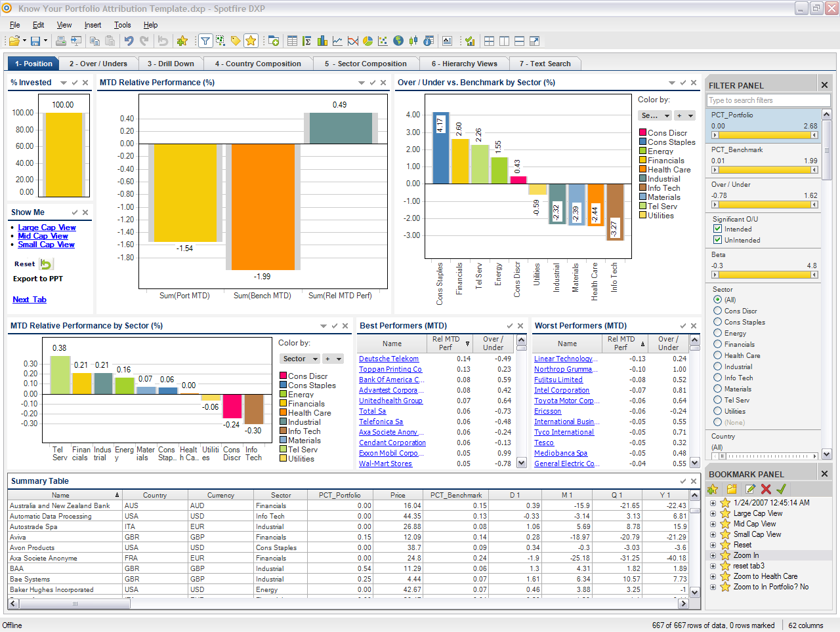The width and height of the screenshot is (840, 632).
Task: Switch to the 3 - Drill Down tab
Action: [171, 63]
